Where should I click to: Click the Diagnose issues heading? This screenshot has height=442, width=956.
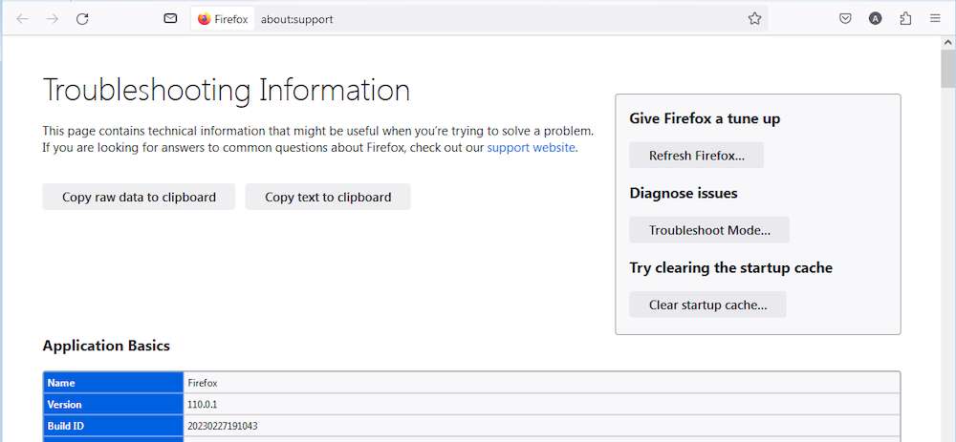tap(684, 193)
